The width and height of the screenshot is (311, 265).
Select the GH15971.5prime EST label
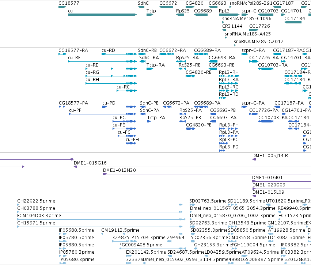36,223
